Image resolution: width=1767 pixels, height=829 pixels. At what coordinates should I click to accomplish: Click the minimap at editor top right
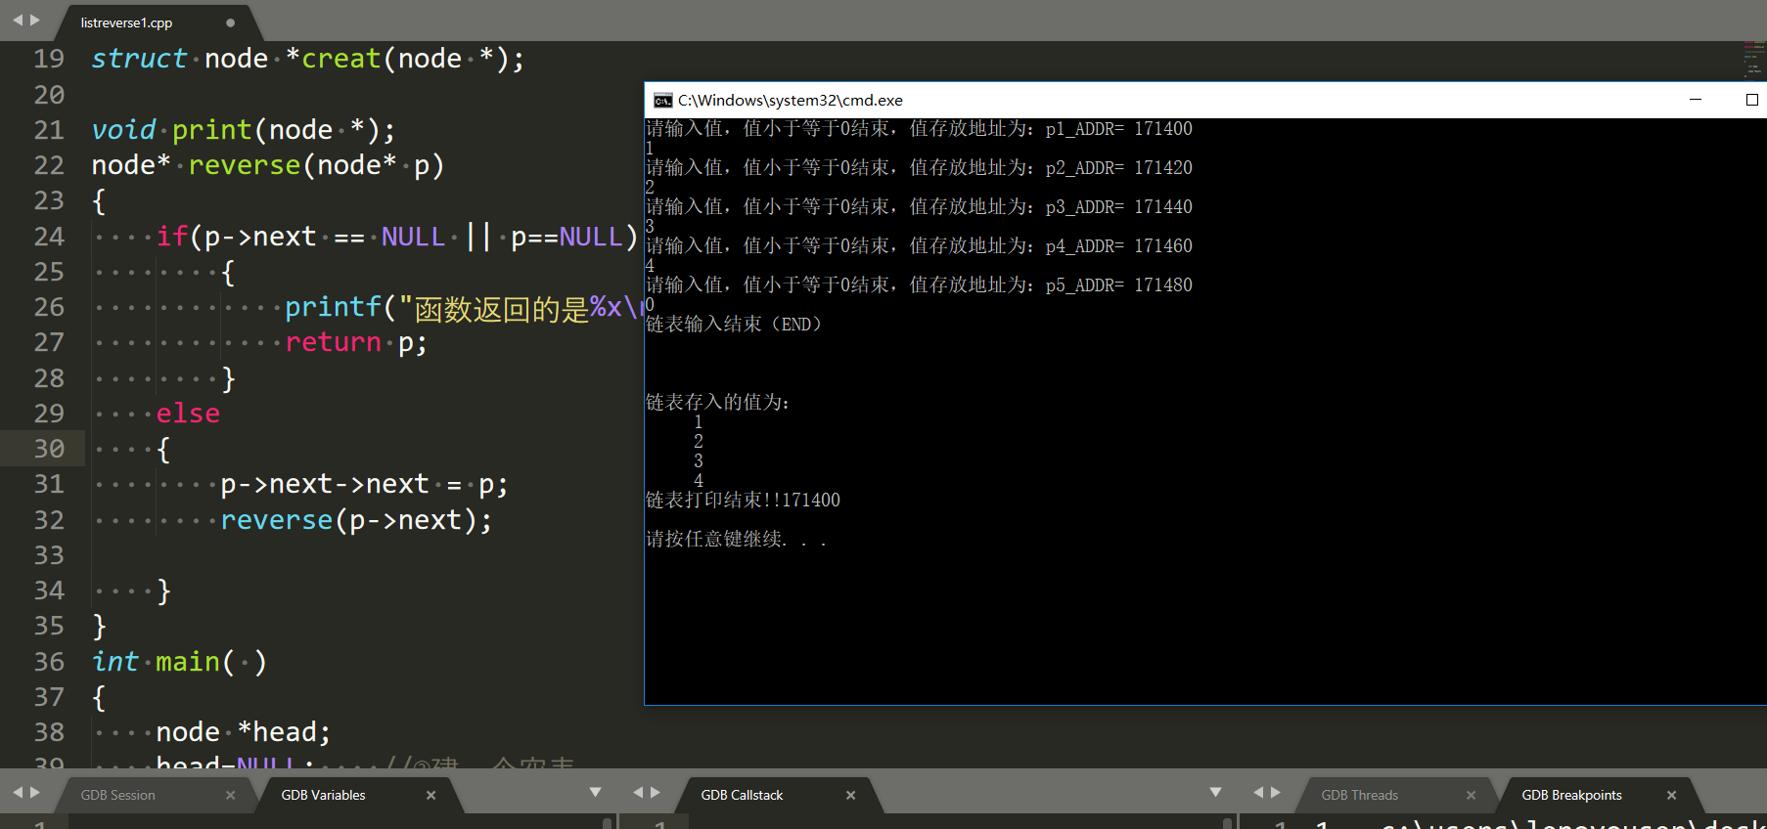click(x=1753, y=60)
